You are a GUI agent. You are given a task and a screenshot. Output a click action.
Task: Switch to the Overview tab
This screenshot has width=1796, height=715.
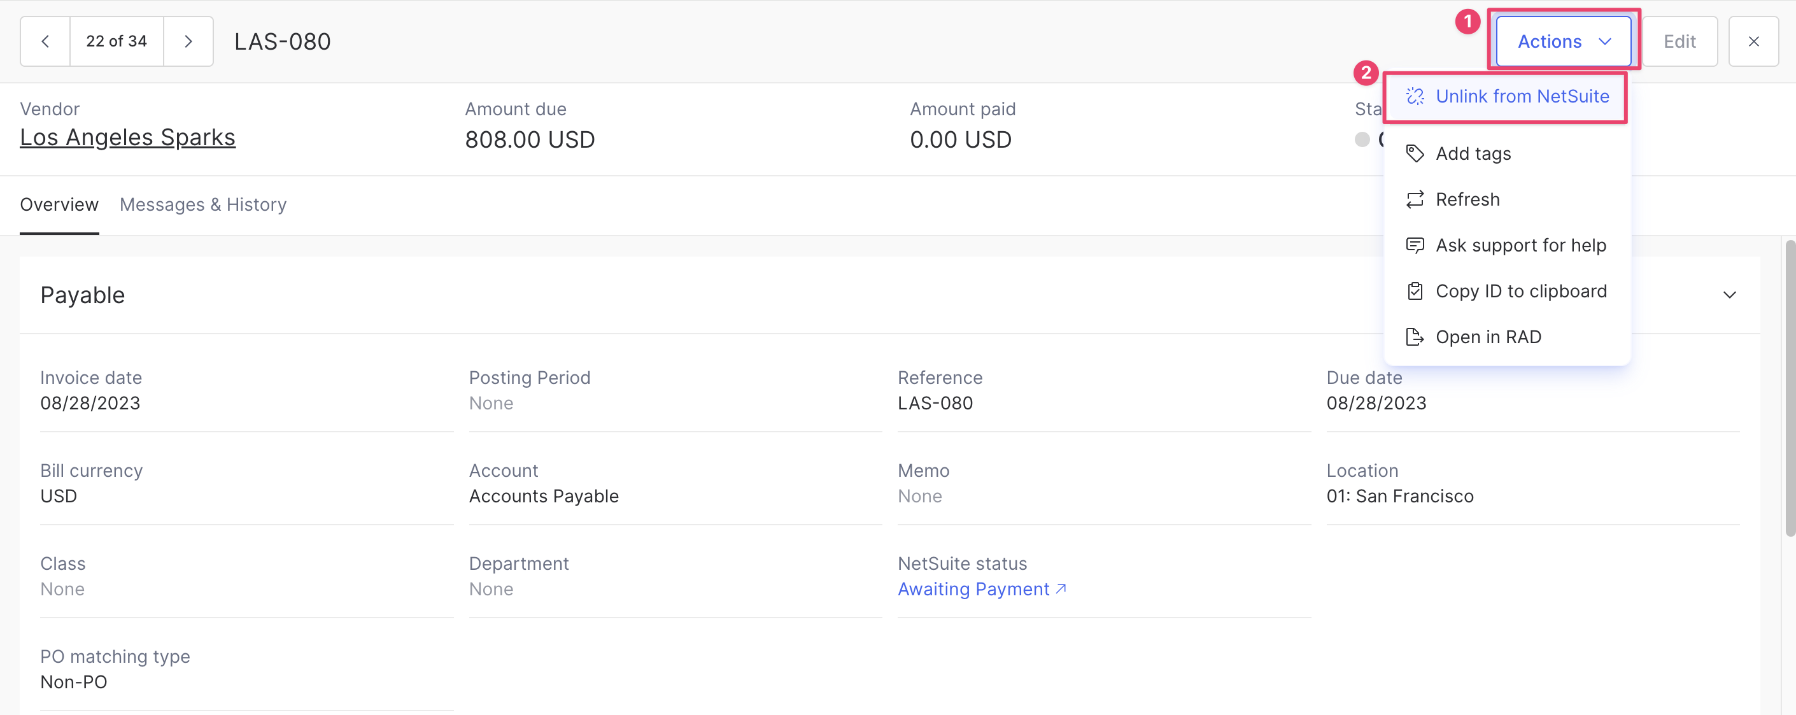tap(59, 204)
